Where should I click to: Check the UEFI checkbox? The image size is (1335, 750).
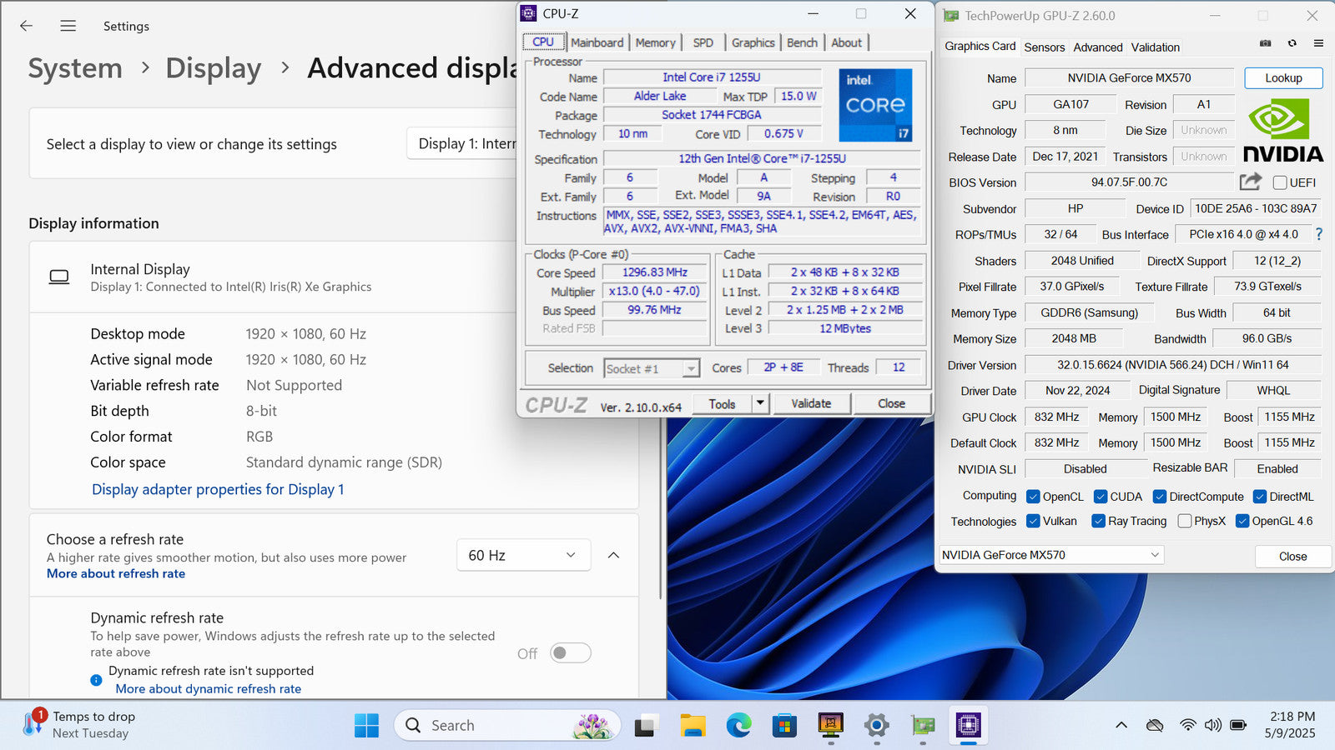click(1280, 182)
